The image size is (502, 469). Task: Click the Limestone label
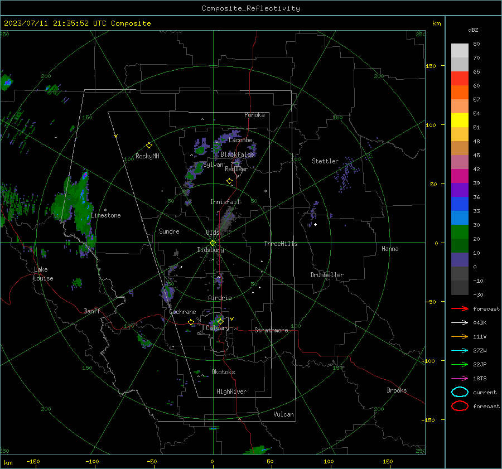coord(105,215)
